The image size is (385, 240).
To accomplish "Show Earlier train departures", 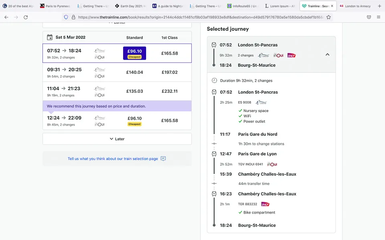I will tap(117, 25).
